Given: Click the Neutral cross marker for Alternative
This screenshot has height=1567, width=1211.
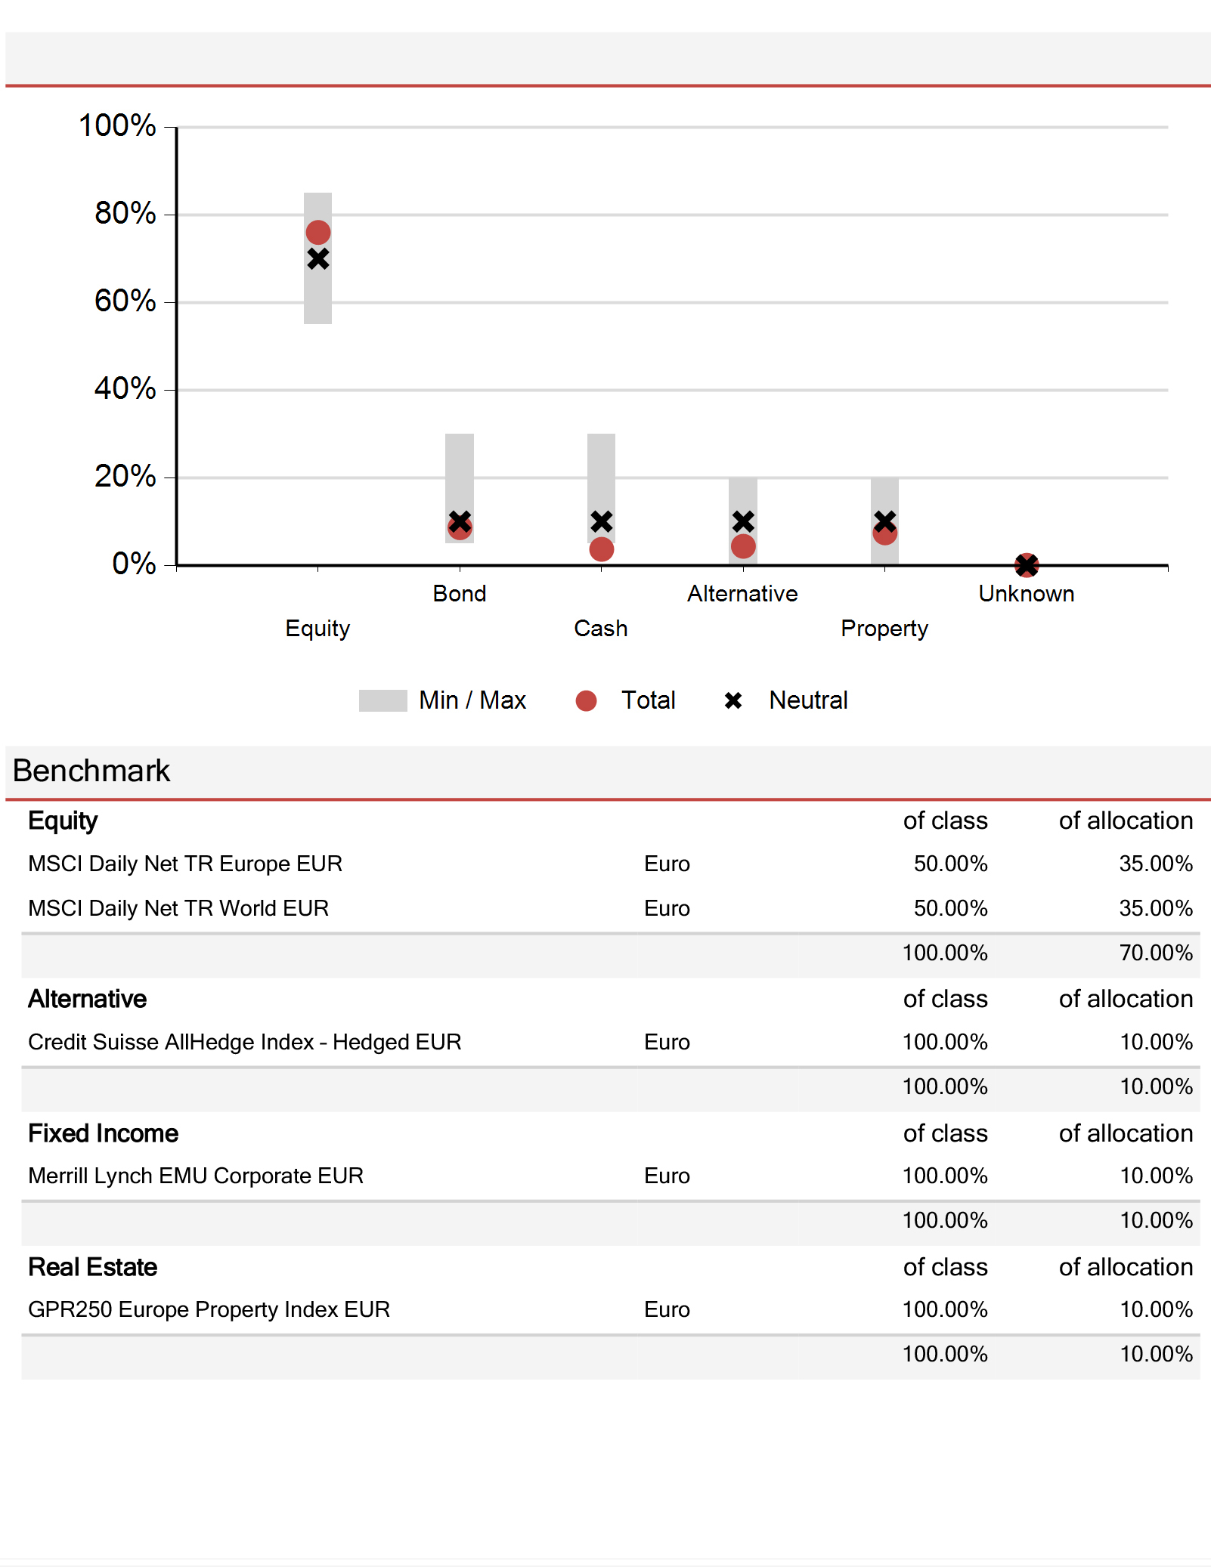Looking at the screenshot, I should point(743,521).
